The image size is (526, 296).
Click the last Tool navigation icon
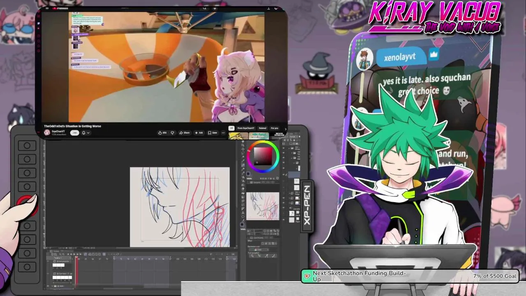point(274,256)
